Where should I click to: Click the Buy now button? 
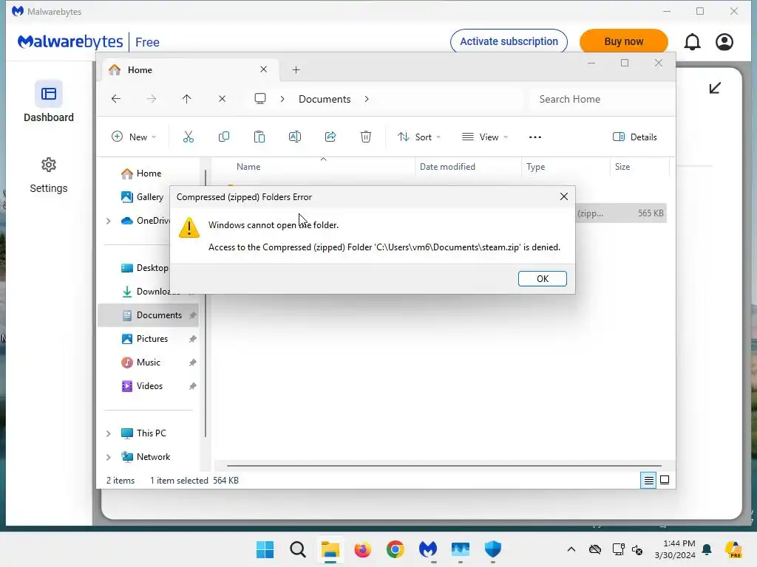pos(623,41)
